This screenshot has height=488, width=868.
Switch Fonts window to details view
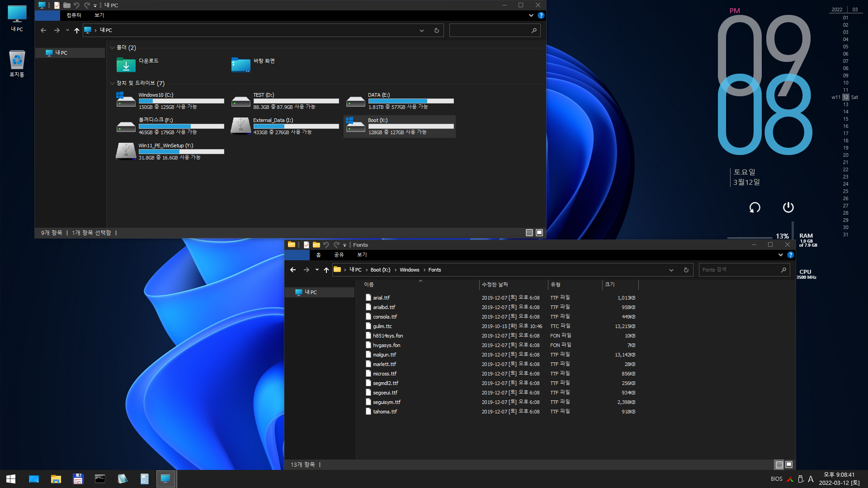[779, 465]
